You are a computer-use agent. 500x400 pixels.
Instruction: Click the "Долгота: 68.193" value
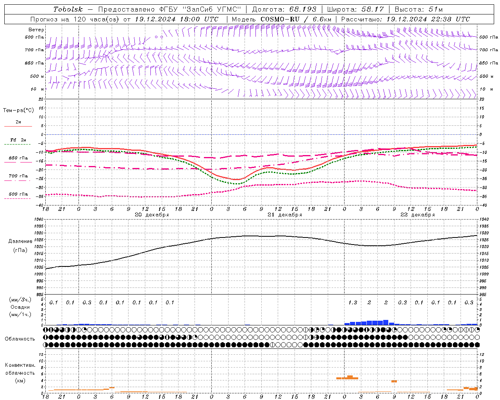pos(284,9)
